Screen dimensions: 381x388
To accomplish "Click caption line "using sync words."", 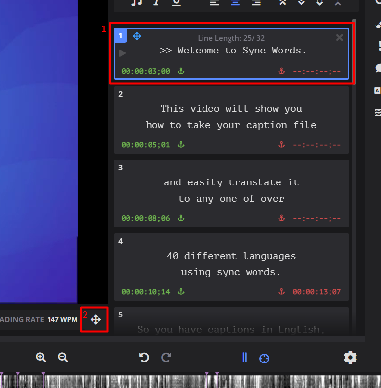I will (231, 272).
